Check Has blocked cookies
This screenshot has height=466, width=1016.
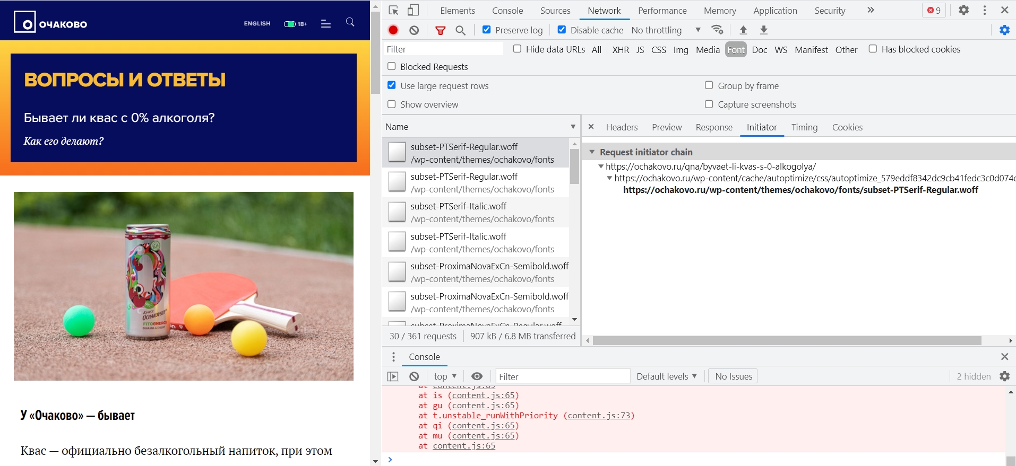click(x=873, y=49)
